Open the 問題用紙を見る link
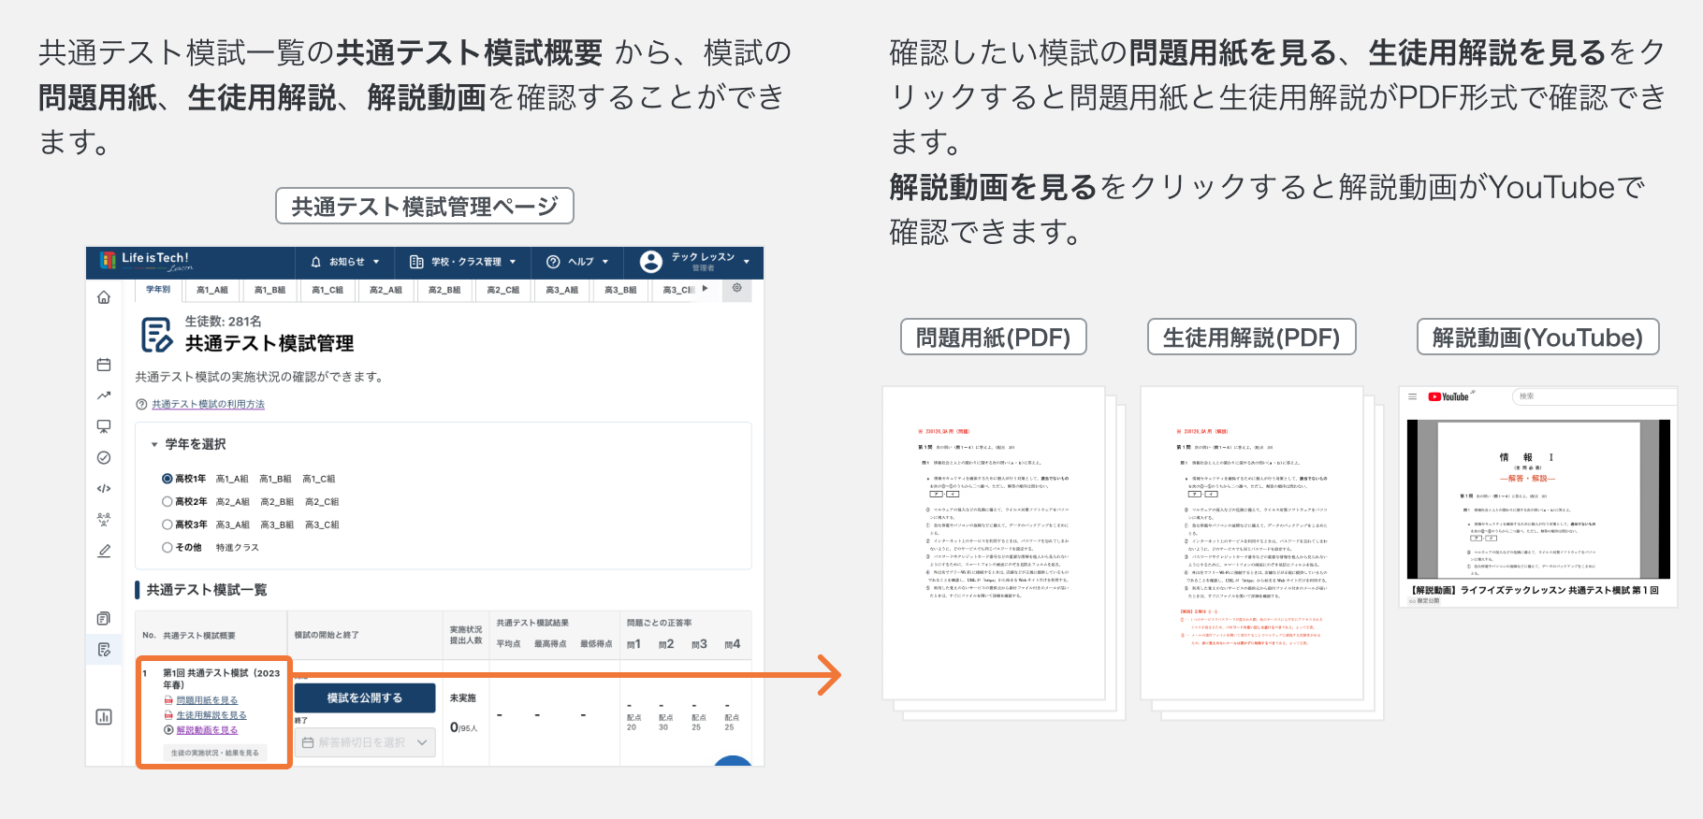The image size is (1703, 819). click(x=207, y=700)
